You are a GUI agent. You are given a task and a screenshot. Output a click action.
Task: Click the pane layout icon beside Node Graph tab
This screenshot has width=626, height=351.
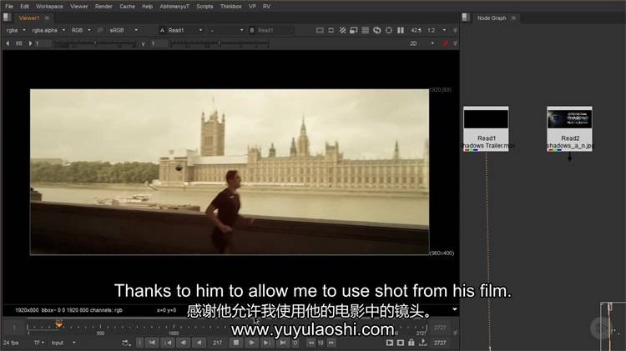pos(466,18)
